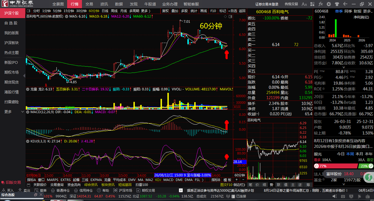Expand the down chevron below 基金 row
374x201 pixels.
[x=344, y=184]
